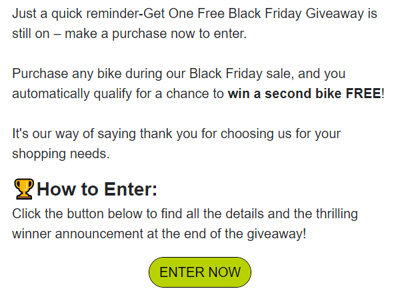Click the bold 'win a second bike FREE' text
400x295 pixels.
pos(305,93)
